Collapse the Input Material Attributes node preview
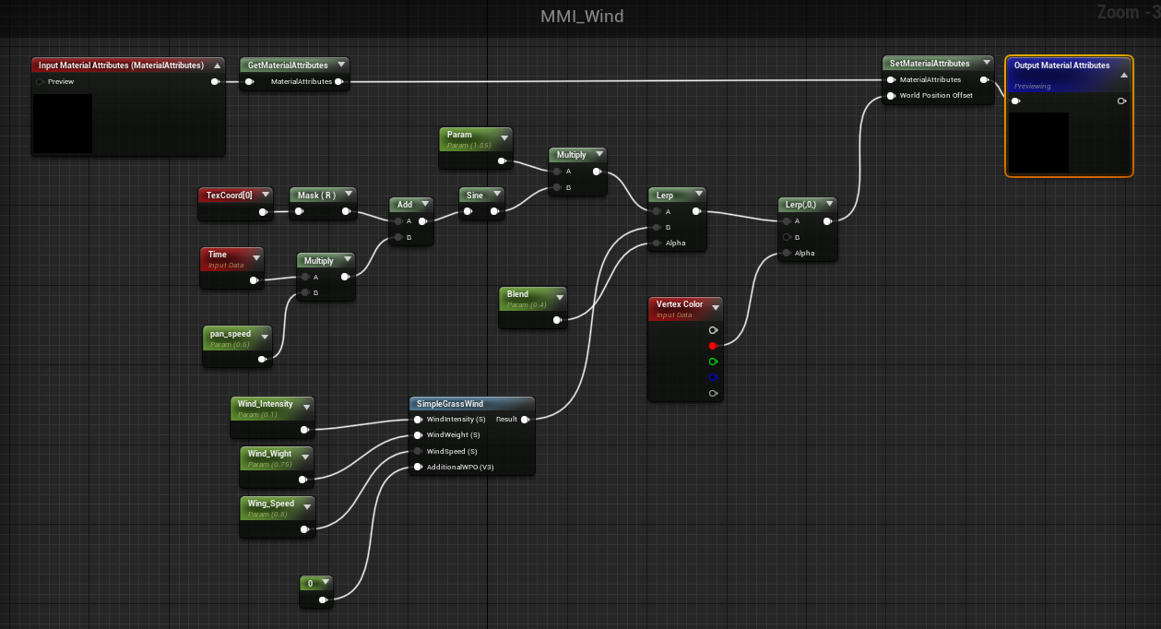1161x629 pixels. click(x=216, y=65)
